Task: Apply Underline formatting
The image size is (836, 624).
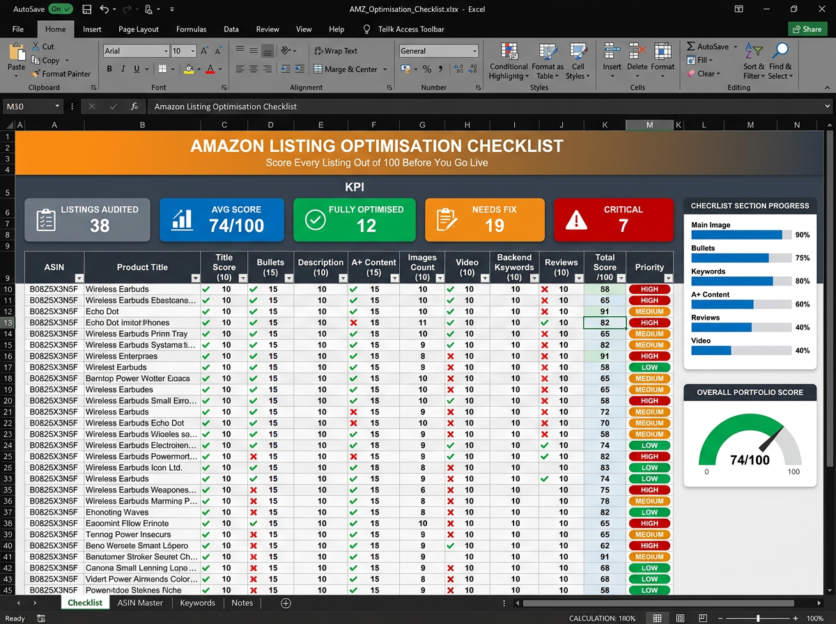Action: click(137, 69)
